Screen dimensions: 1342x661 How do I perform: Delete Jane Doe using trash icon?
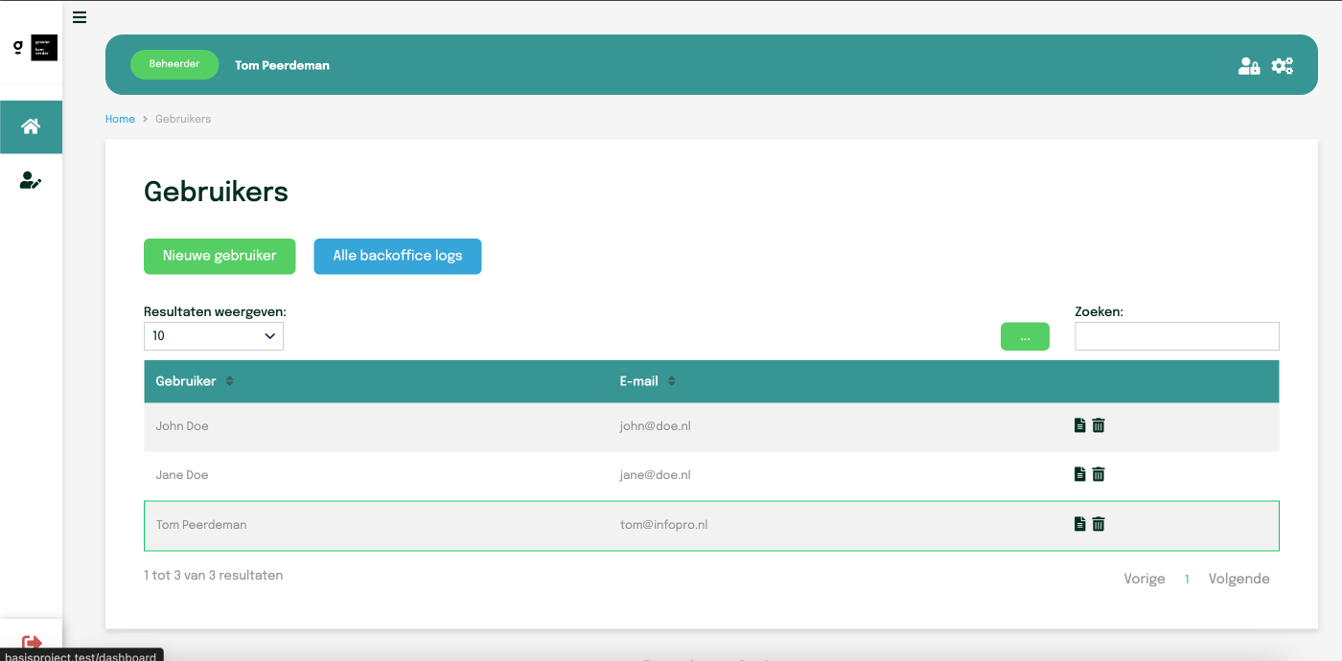[x=1099, y=474]
